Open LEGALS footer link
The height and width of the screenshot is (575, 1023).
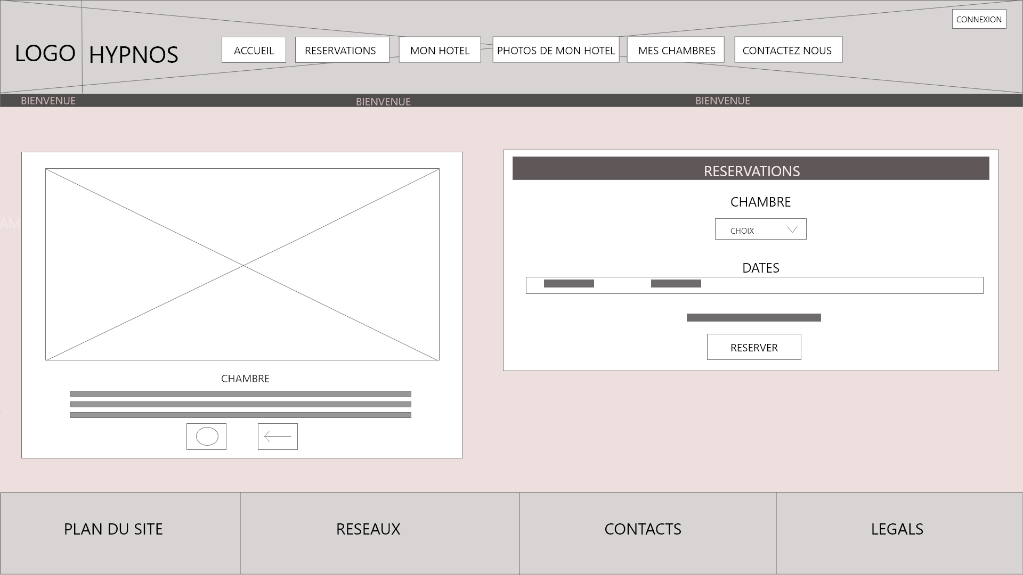(x=897, y=529)
